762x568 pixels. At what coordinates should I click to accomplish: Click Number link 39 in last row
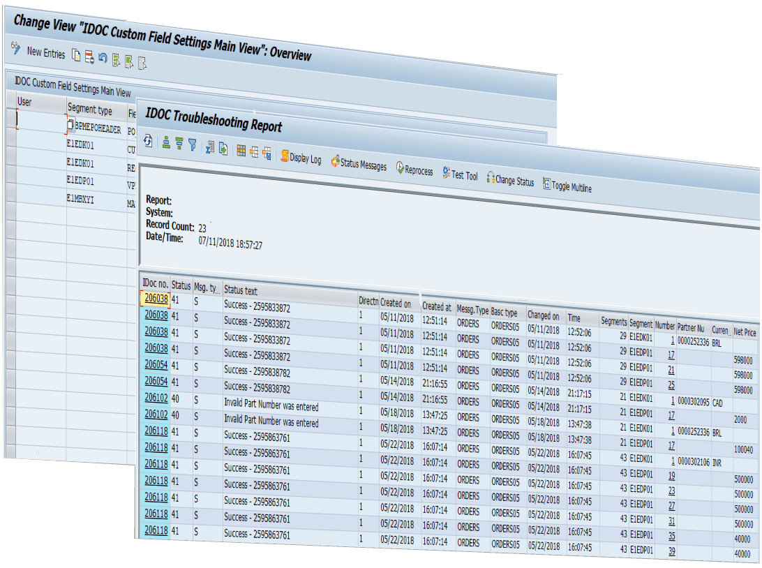[671, 551]
